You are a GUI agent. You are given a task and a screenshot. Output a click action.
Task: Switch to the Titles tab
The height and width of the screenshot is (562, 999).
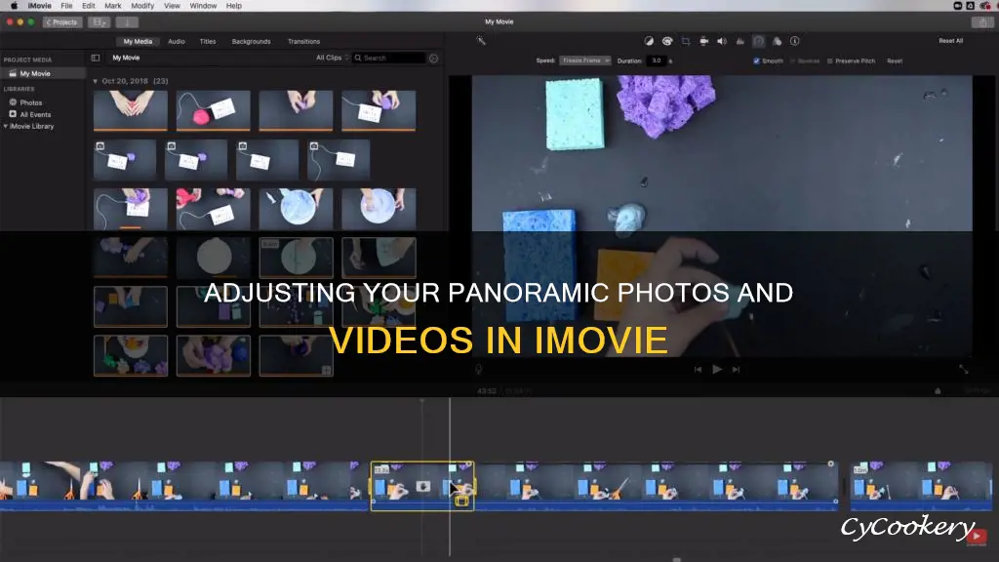click(208, 41)
